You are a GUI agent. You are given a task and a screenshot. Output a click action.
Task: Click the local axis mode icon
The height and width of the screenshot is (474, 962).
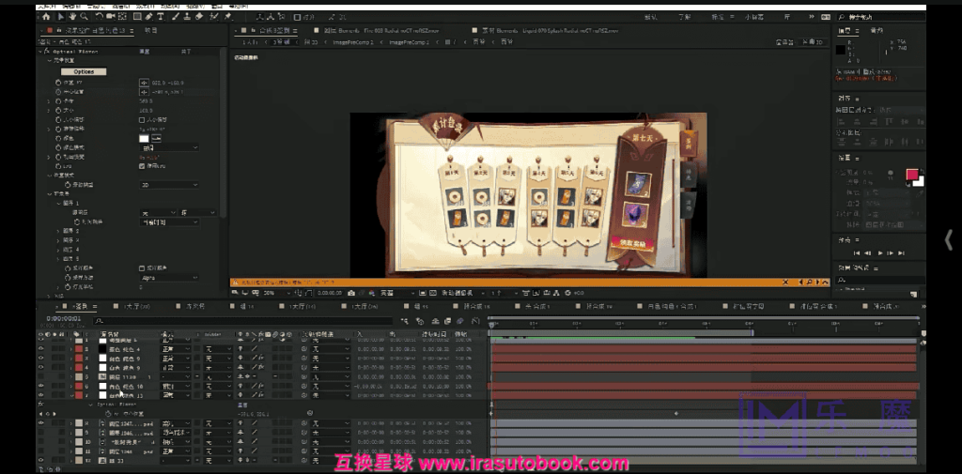coord(259,17)
